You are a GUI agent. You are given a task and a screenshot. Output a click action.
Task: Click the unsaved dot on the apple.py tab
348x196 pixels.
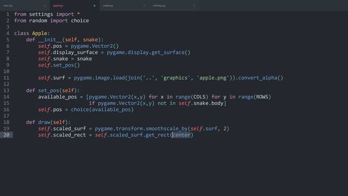94,6
